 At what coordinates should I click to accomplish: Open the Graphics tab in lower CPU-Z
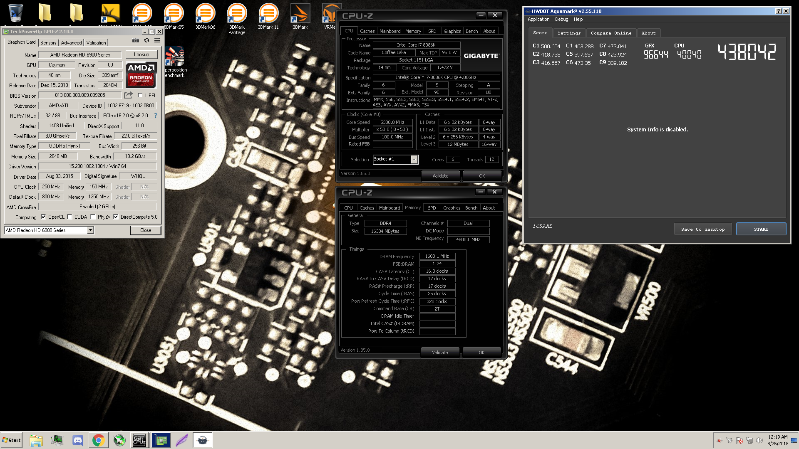(452, 208)
